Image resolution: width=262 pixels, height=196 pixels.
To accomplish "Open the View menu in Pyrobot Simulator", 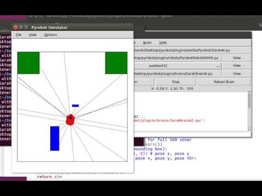I will point(33,35).
